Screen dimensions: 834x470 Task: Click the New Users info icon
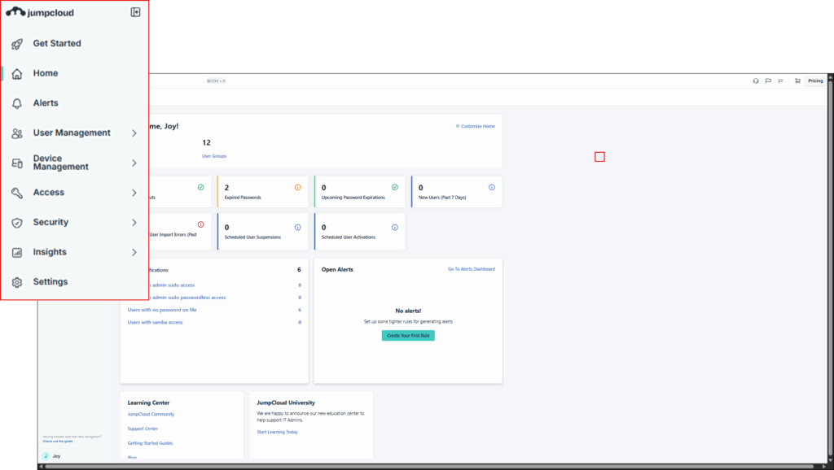(491, 187)
